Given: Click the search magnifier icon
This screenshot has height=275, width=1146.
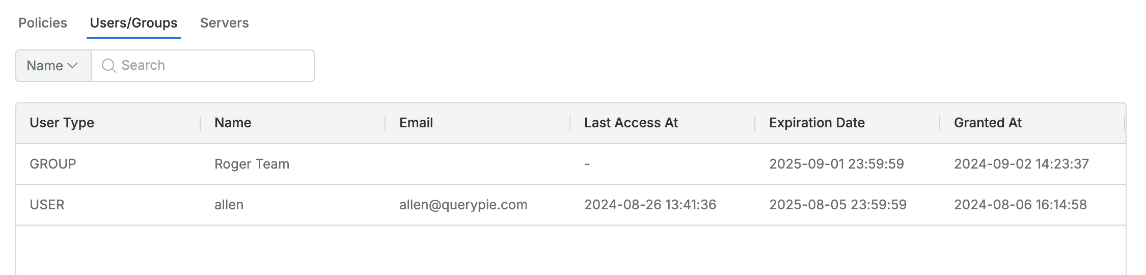Looking at the screenshot, I should click(108, 66).
